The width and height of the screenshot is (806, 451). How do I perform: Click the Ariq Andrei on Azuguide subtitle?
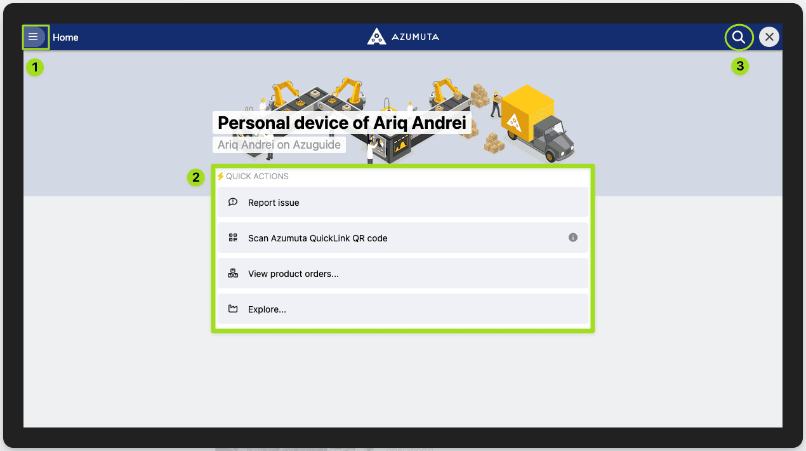pos(279,145)
